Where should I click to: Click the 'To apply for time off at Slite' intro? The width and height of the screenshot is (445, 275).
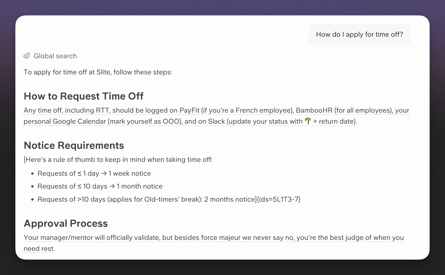coord(98,72)
